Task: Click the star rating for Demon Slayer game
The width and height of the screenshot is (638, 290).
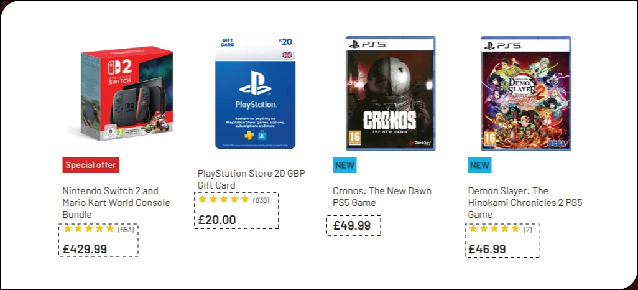Action: point(494,228)
